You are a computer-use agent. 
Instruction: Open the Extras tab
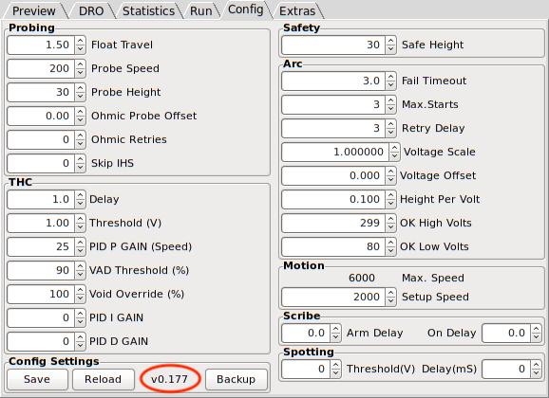[297, 10]
